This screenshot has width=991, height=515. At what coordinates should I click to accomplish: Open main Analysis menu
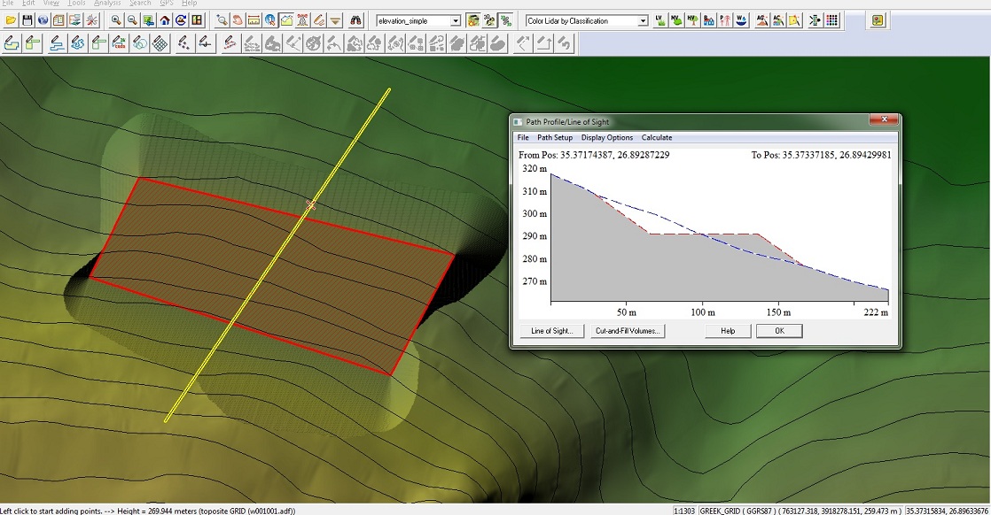coord(107,4)
